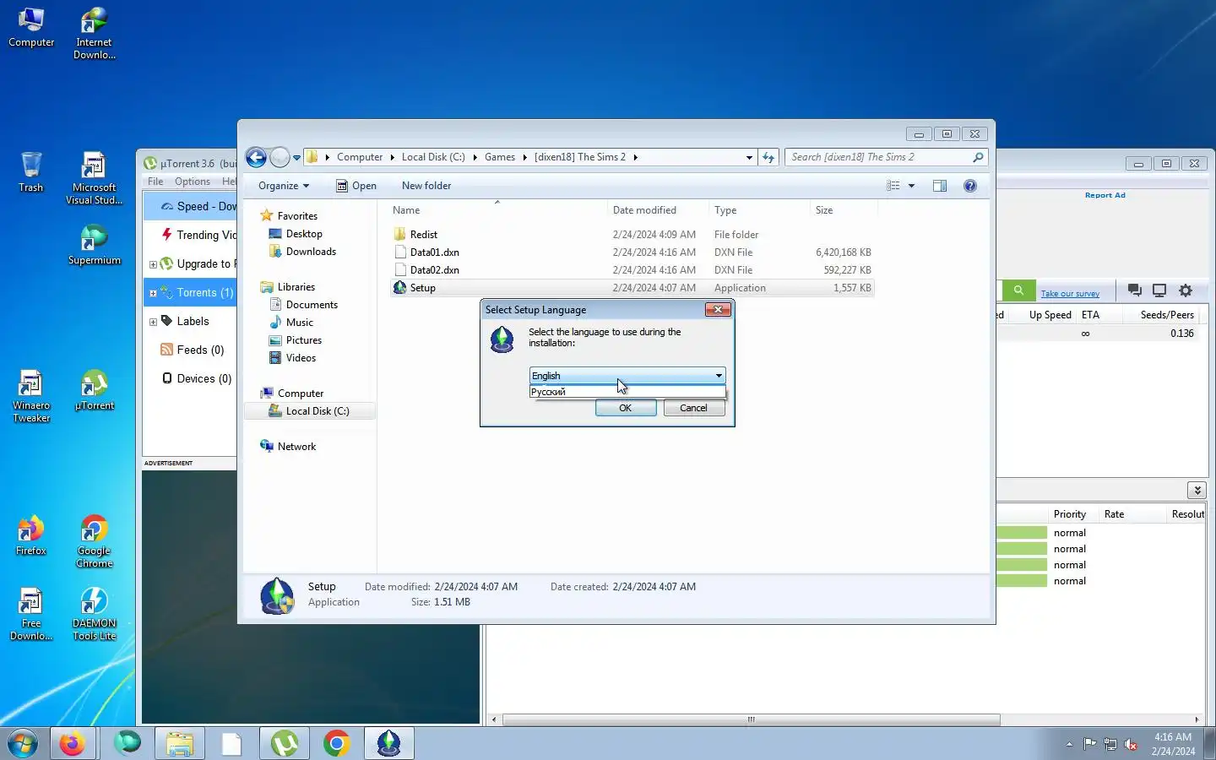Screen dimensions: 1216x760
Task: Collapse µTorrent detail pane double chevron
Action: pos(1197,490)
